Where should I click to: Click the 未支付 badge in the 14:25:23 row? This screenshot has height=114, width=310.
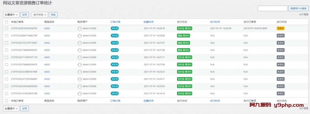pos(281,72)
